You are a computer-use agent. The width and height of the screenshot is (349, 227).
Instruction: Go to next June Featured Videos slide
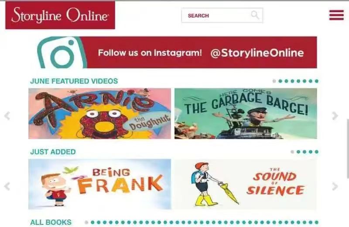(335, 116)
